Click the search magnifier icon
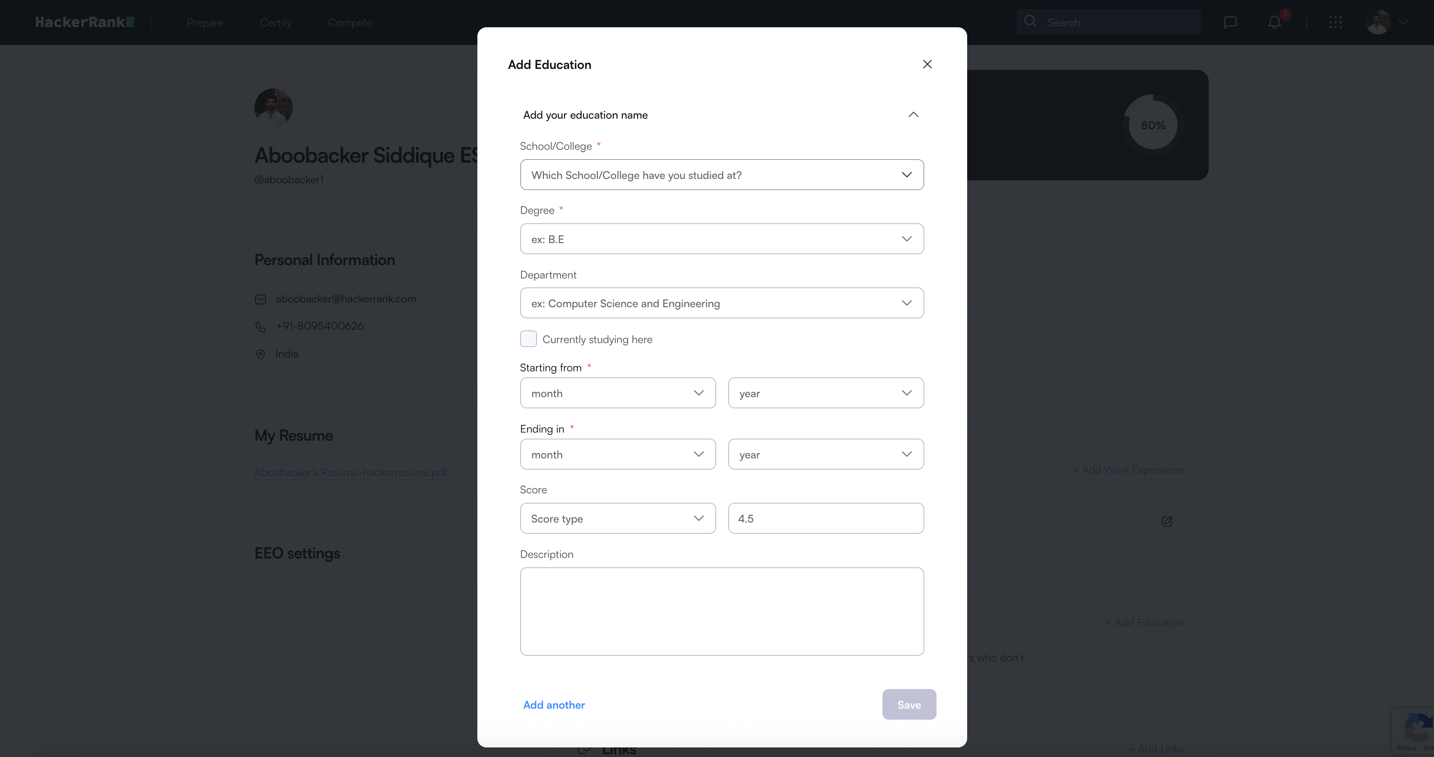The width and height of the screenshot is (1434, 757). click(1030, 21)
